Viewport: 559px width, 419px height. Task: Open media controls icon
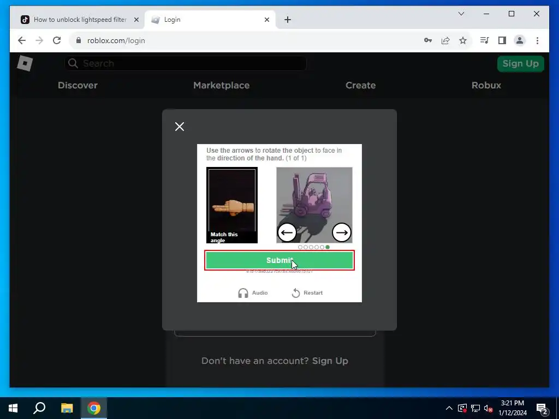(x=484, y=40)
